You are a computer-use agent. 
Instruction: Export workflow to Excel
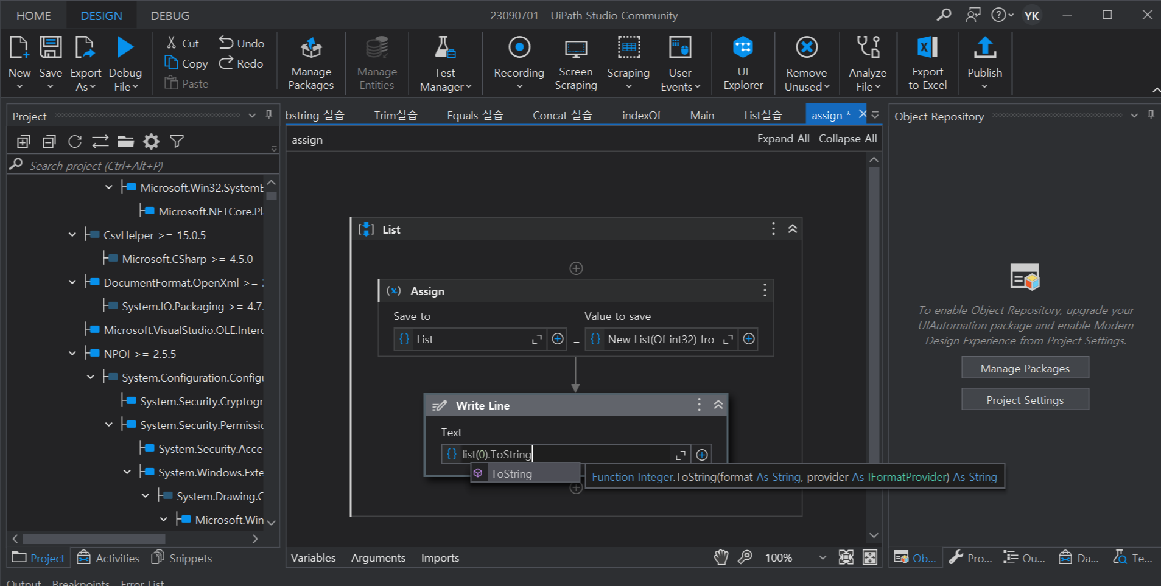tap(927, 63)
